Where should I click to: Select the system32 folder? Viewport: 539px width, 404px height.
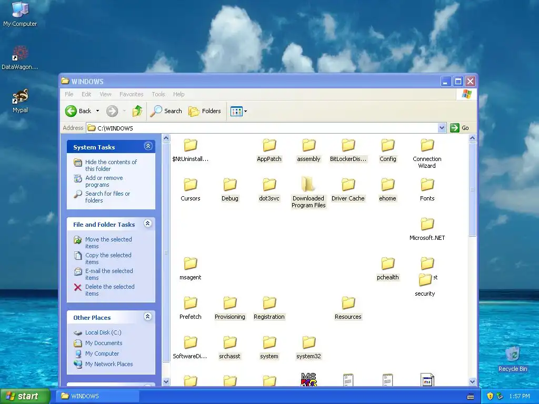pyautogui.click(x=308, y=348)
